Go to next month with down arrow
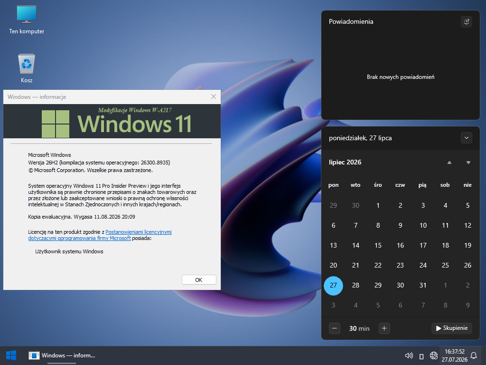The height and width of the screenshot is (365, 486). point(468,163)
